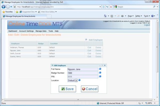Click the Logout link
160x106 pixels.
[147, 25]
